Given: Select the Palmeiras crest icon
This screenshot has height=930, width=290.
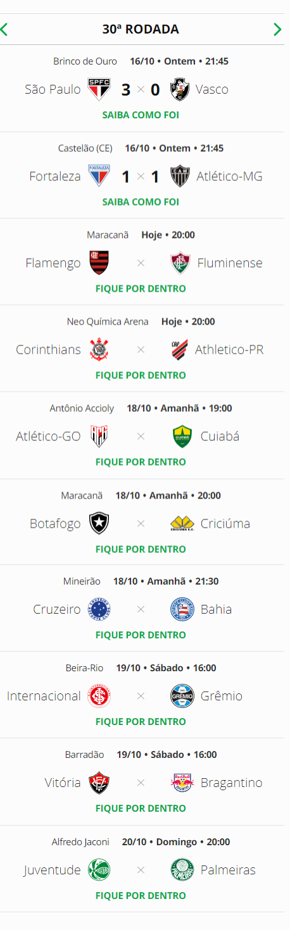Looking at the screenshot, I should (180, 870).
